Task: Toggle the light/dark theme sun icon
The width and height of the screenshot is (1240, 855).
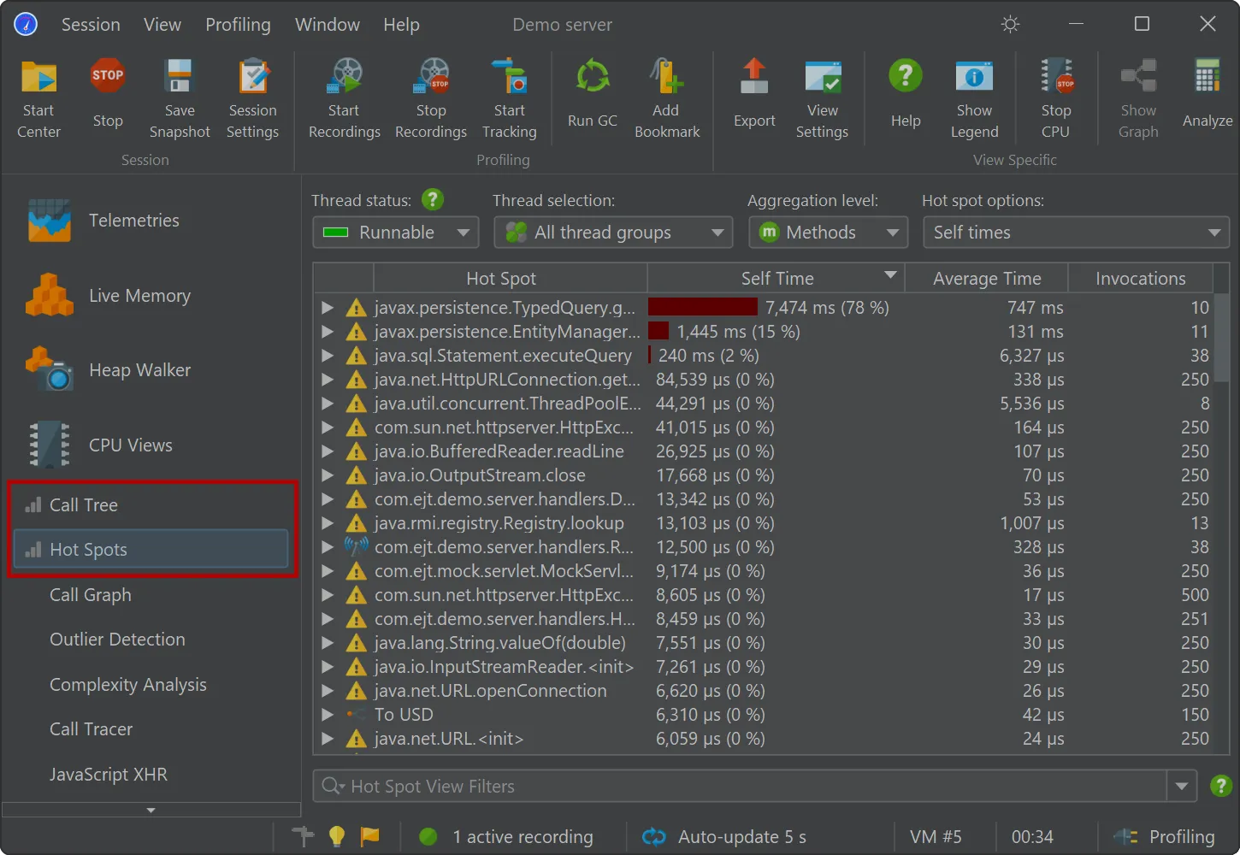Action: (x=1011, y=24)
